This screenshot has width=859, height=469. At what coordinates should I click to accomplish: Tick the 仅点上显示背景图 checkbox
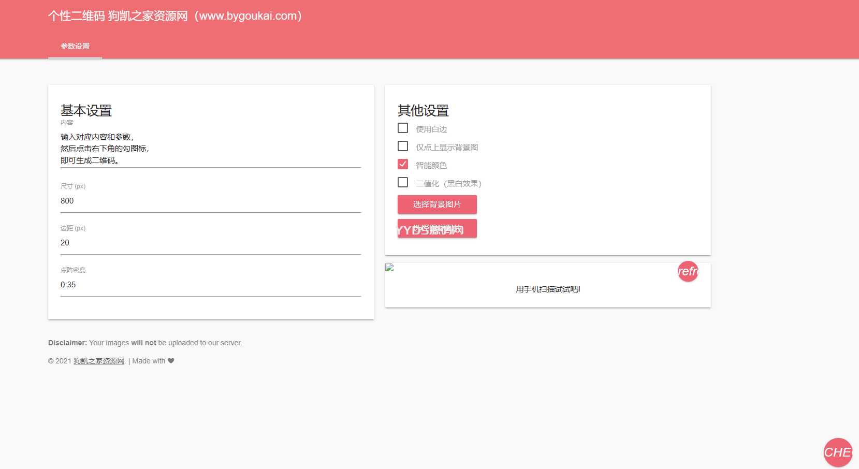[403, 146]
